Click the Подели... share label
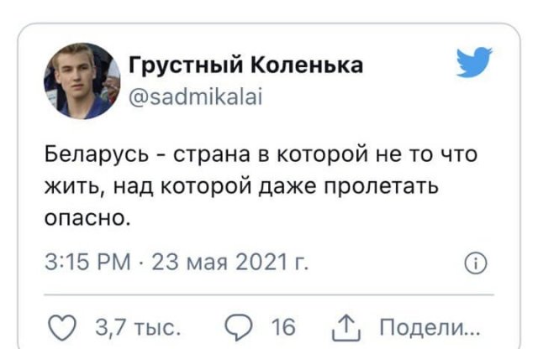This screenshot has width=538, height=349. click(429, 326)
